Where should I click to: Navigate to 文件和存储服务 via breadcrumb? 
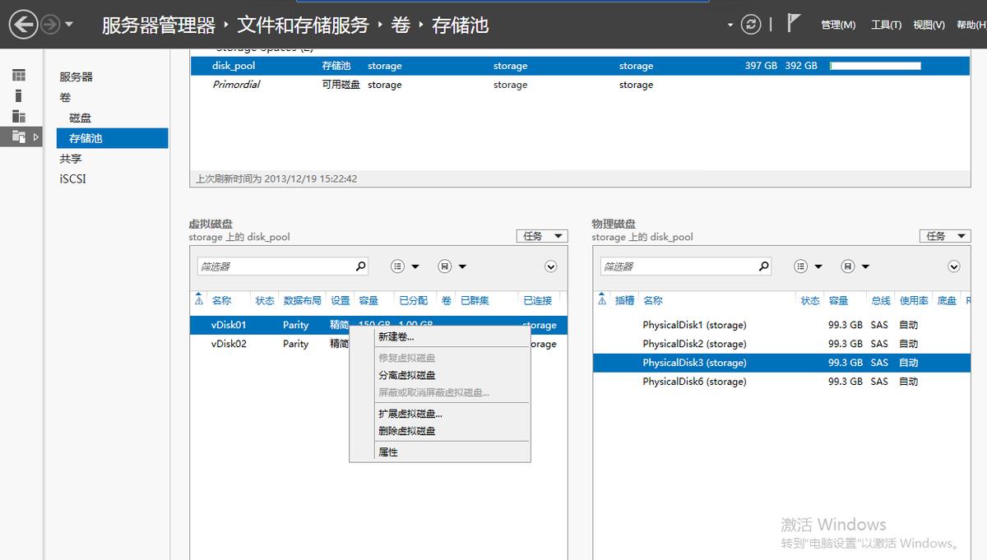(x=302, y=25)
